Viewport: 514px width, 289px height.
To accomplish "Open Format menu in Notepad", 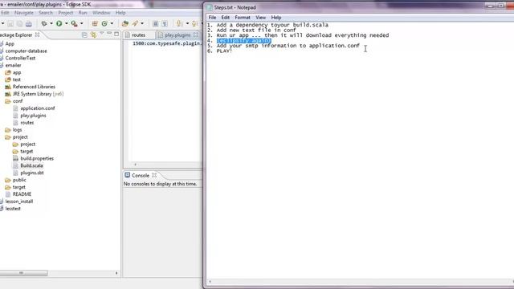I will (243, 18).
